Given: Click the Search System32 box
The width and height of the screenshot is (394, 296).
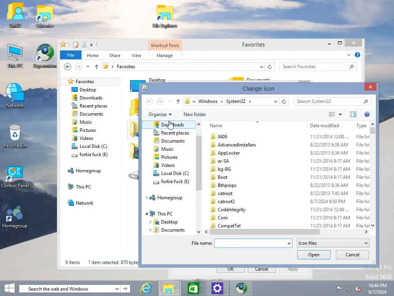Looking at the screenshot, I should [332, 101].
